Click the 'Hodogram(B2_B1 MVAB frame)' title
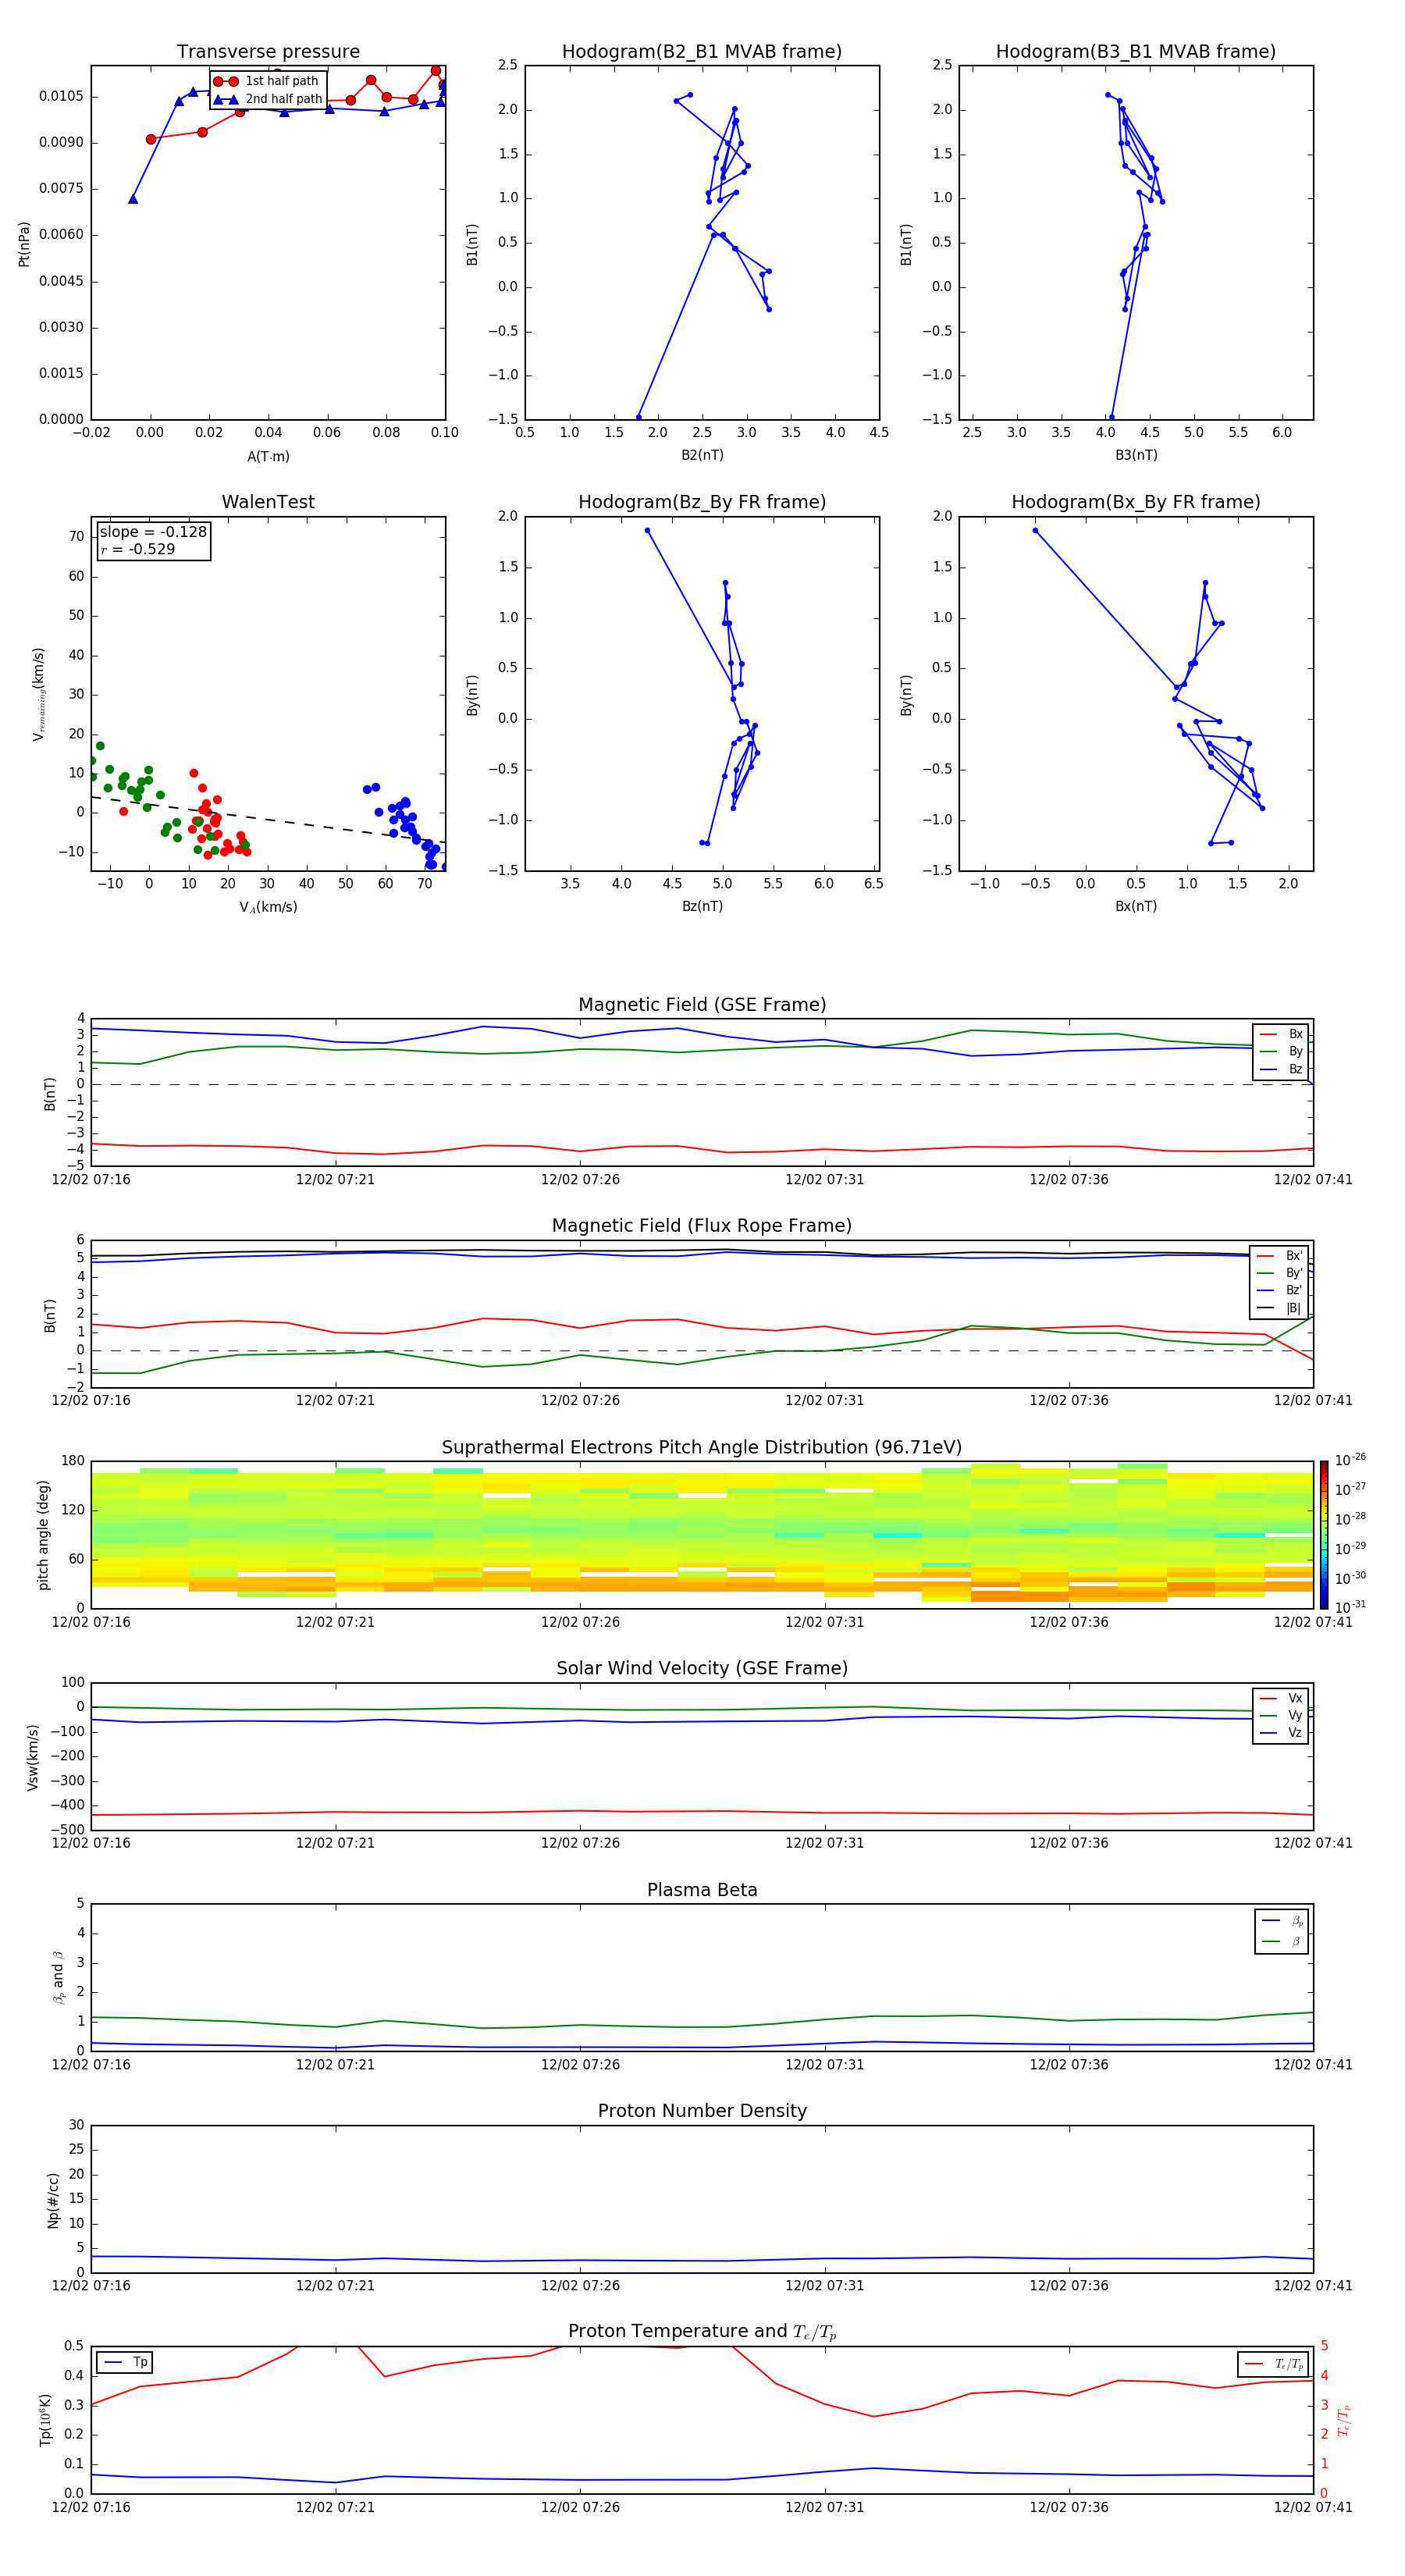1405x2576 pixels. 702,52
